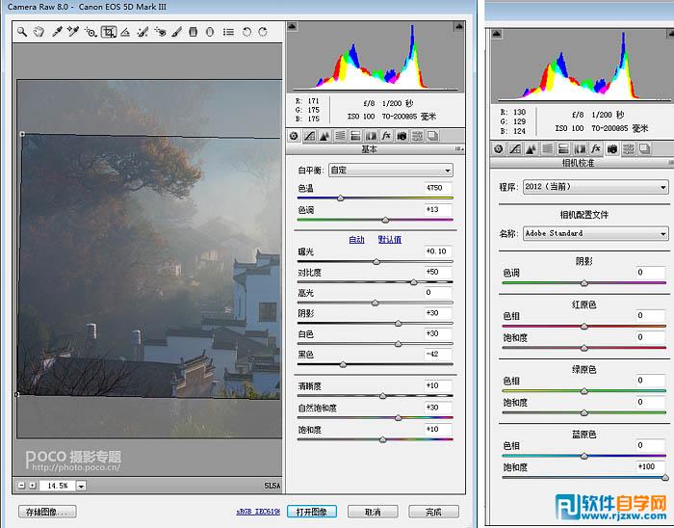Click the 色温 value field 4750

438,188
